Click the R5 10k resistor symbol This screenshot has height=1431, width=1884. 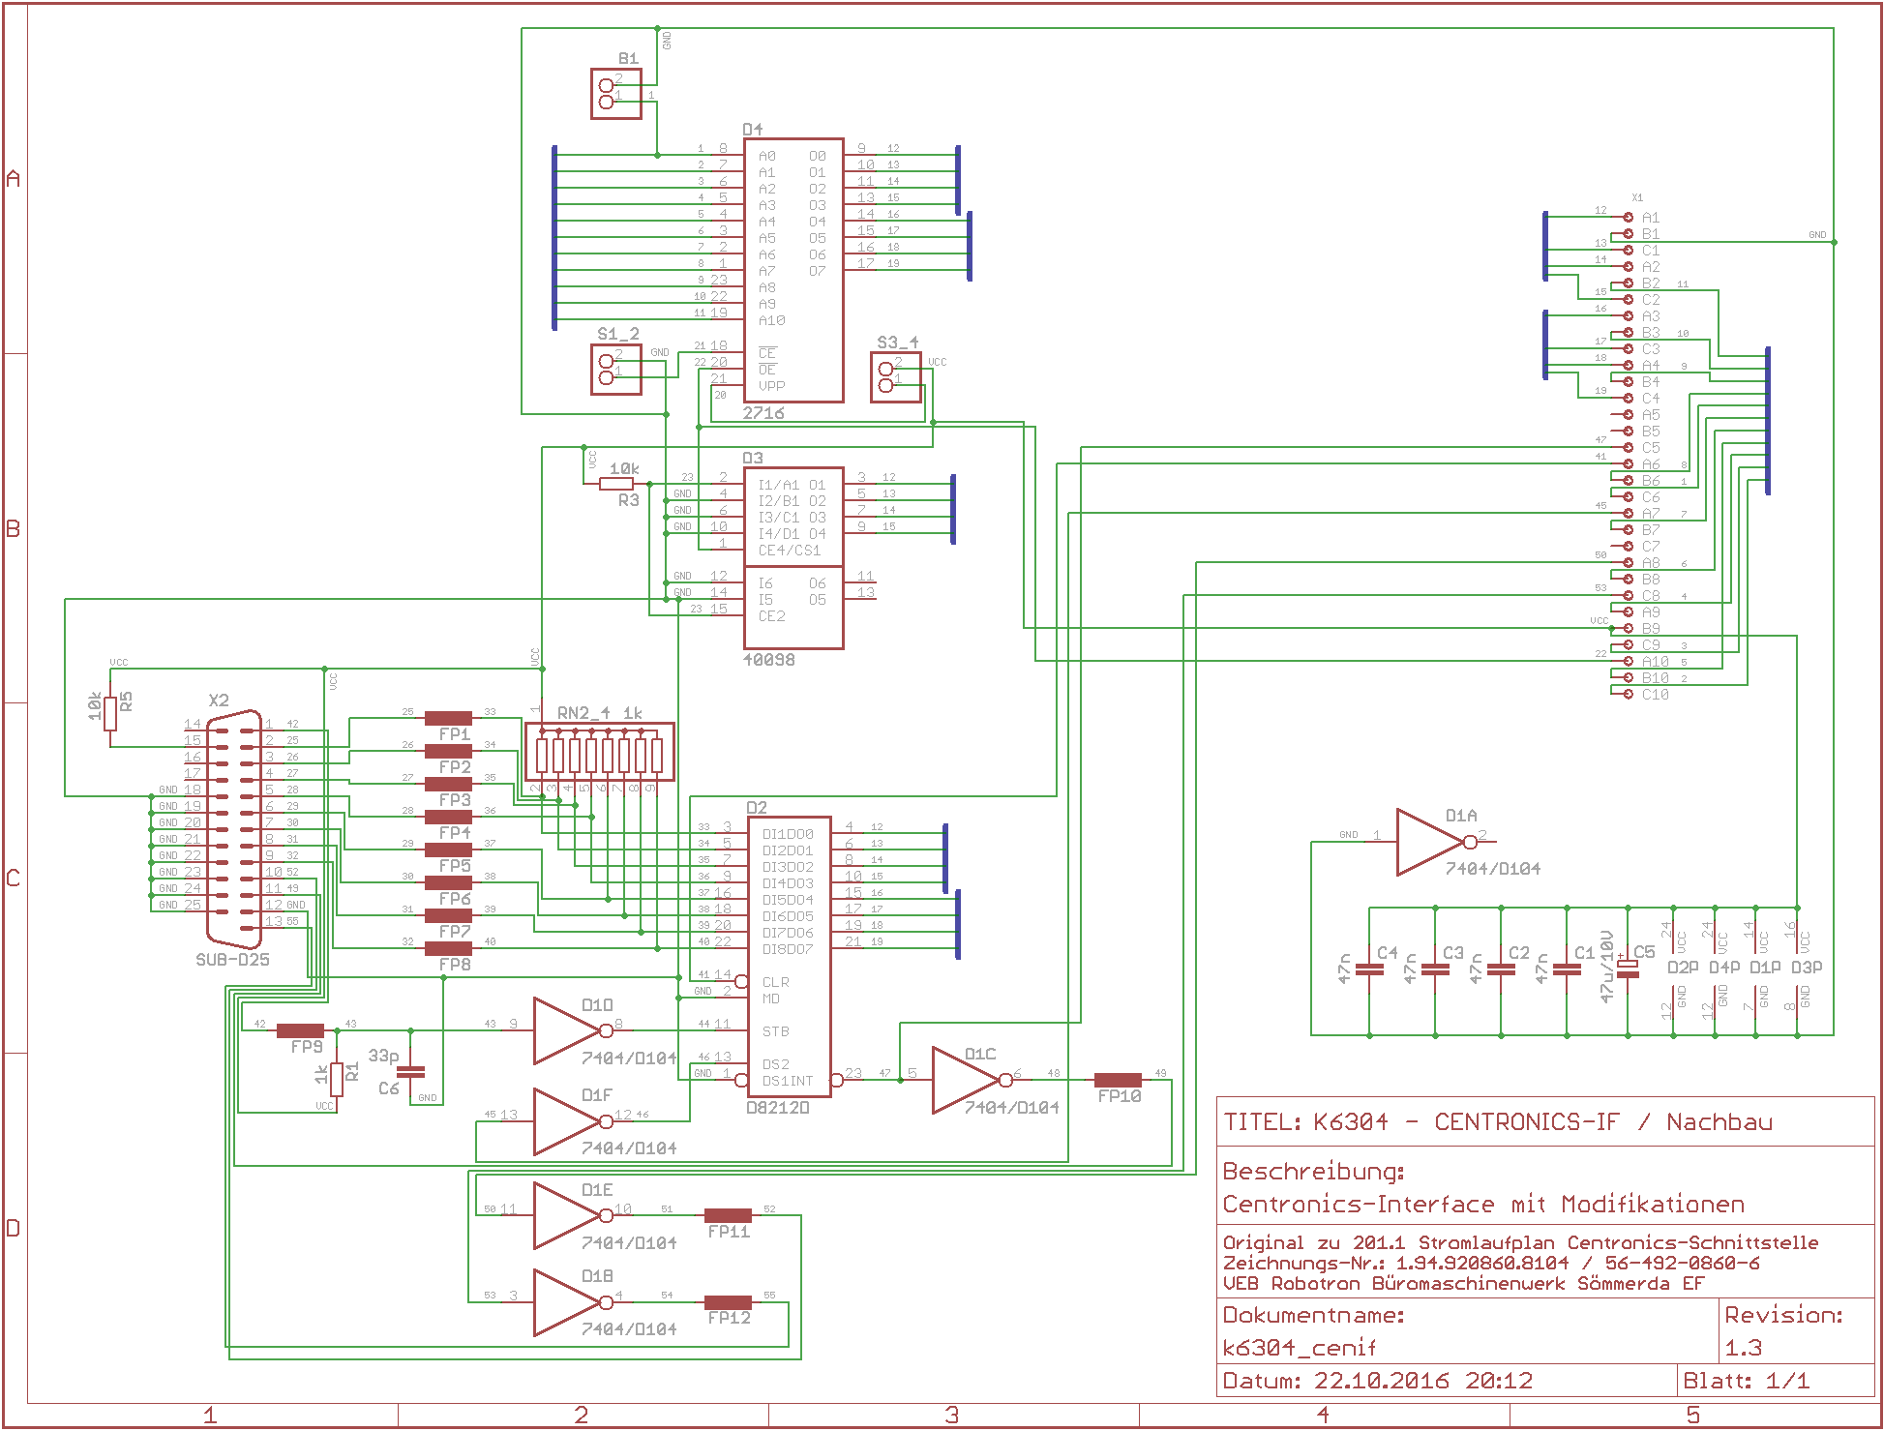pos(110,713)
